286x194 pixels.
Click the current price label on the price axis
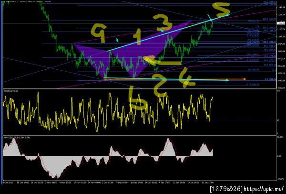[x=281, y=23]
